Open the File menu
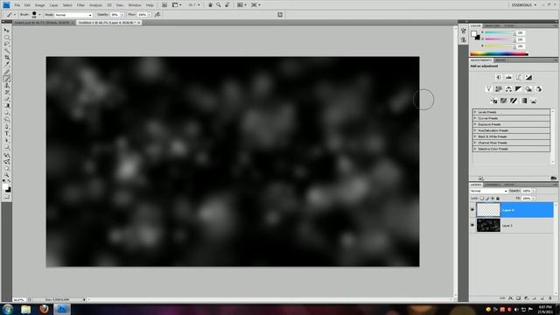Viewport: 560px width, 315px height. click(17, 5)
